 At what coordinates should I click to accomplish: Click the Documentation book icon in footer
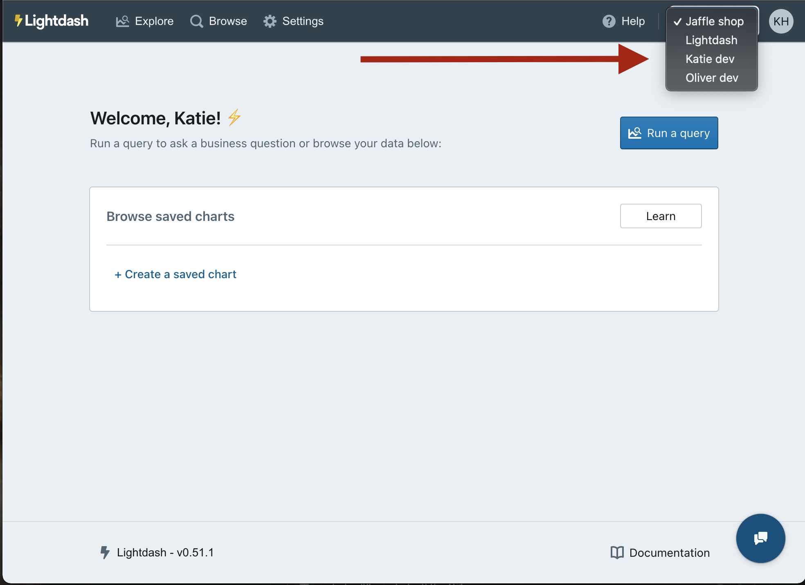point(616,552)
